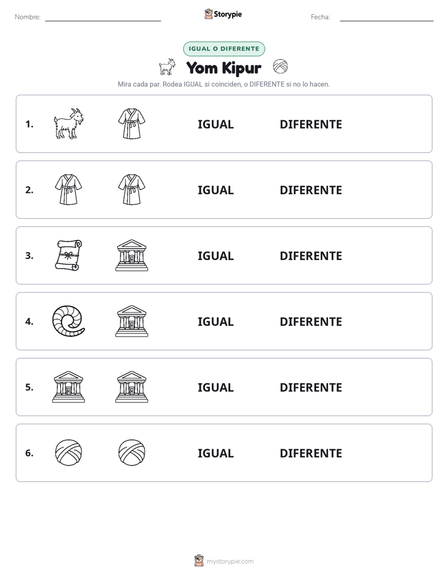The image size is (448, 579).
Task: Click the goat picture in row 1
Action: click(x=68, y=123)
